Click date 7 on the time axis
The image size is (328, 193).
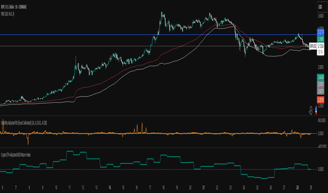click(x=16, y=188)
